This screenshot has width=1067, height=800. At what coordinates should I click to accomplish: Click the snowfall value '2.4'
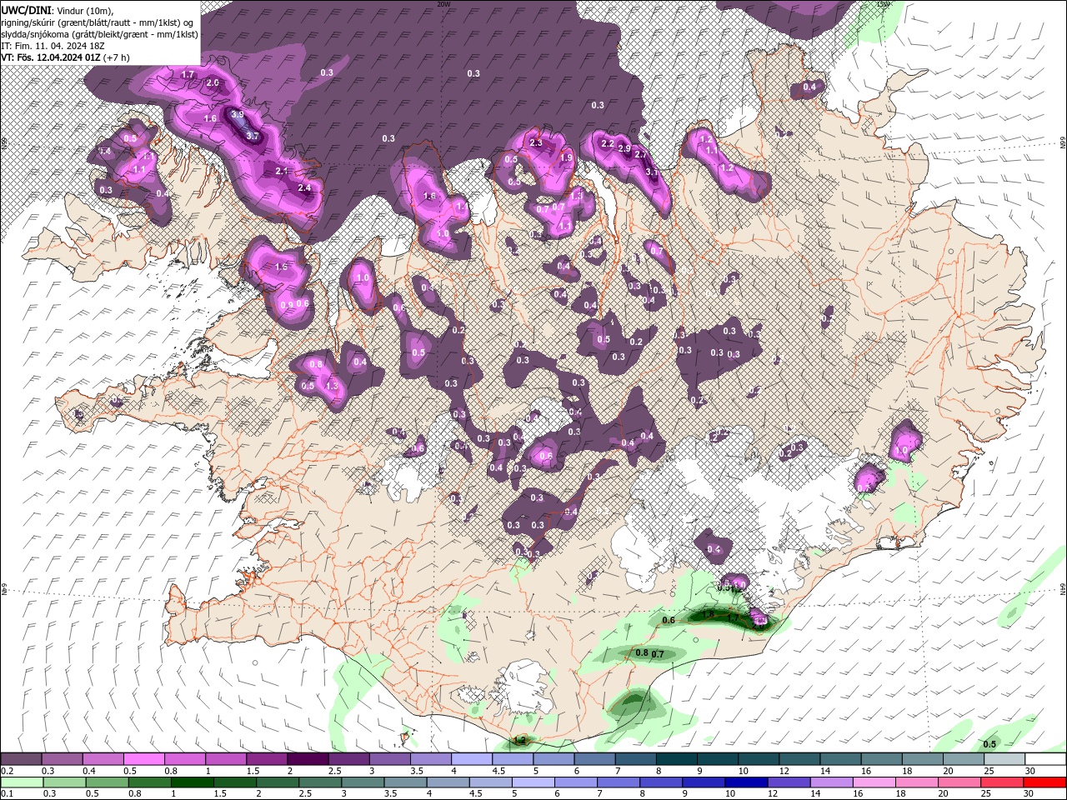pos(304,188)
